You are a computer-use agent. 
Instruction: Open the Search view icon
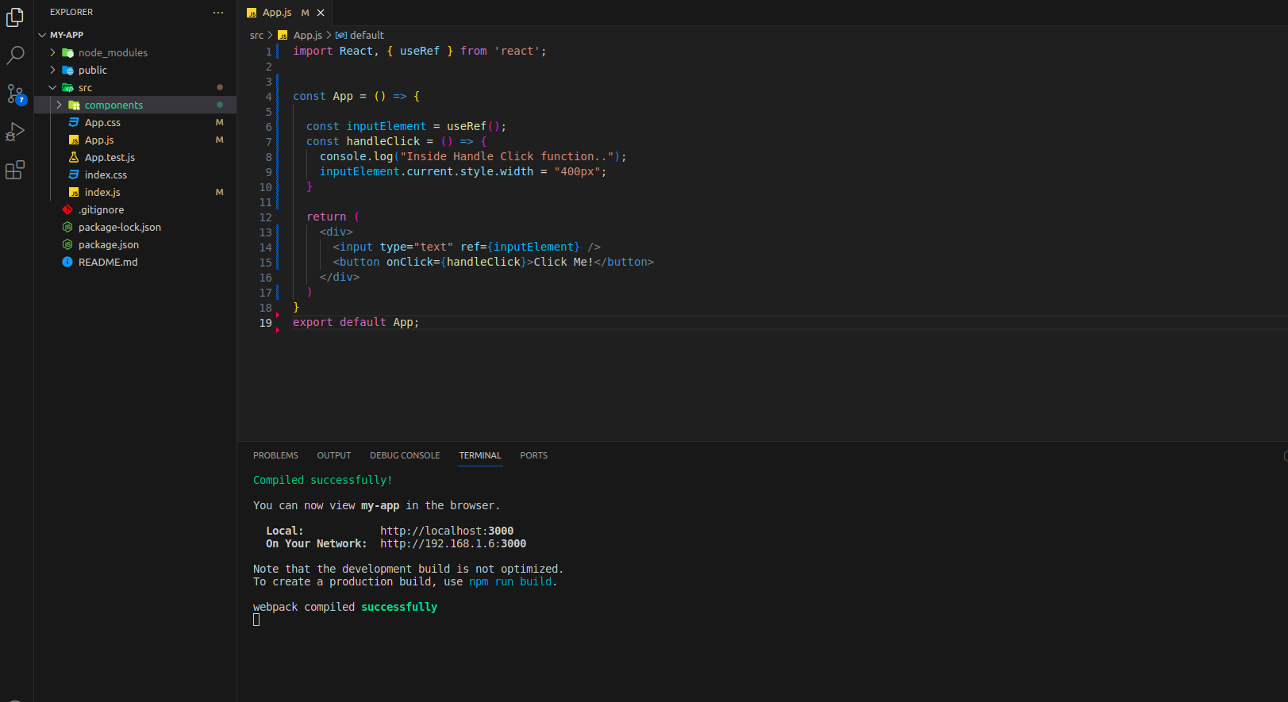pos(15,56)
